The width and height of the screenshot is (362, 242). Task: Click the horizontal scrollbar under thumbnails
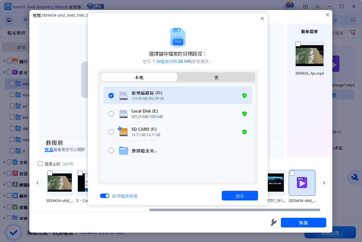[x=234, y=210]
